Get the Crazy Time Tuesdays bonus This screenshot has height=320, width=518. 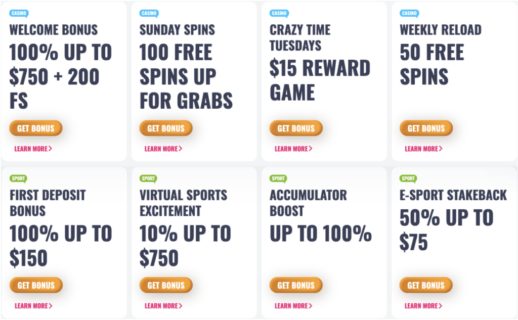point(296,128)
